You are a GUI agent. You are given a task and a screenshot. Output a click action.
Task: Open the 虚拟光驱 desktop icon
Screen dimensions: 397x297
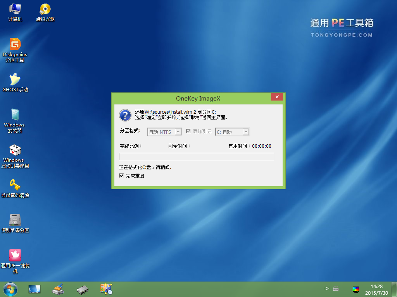45,13
